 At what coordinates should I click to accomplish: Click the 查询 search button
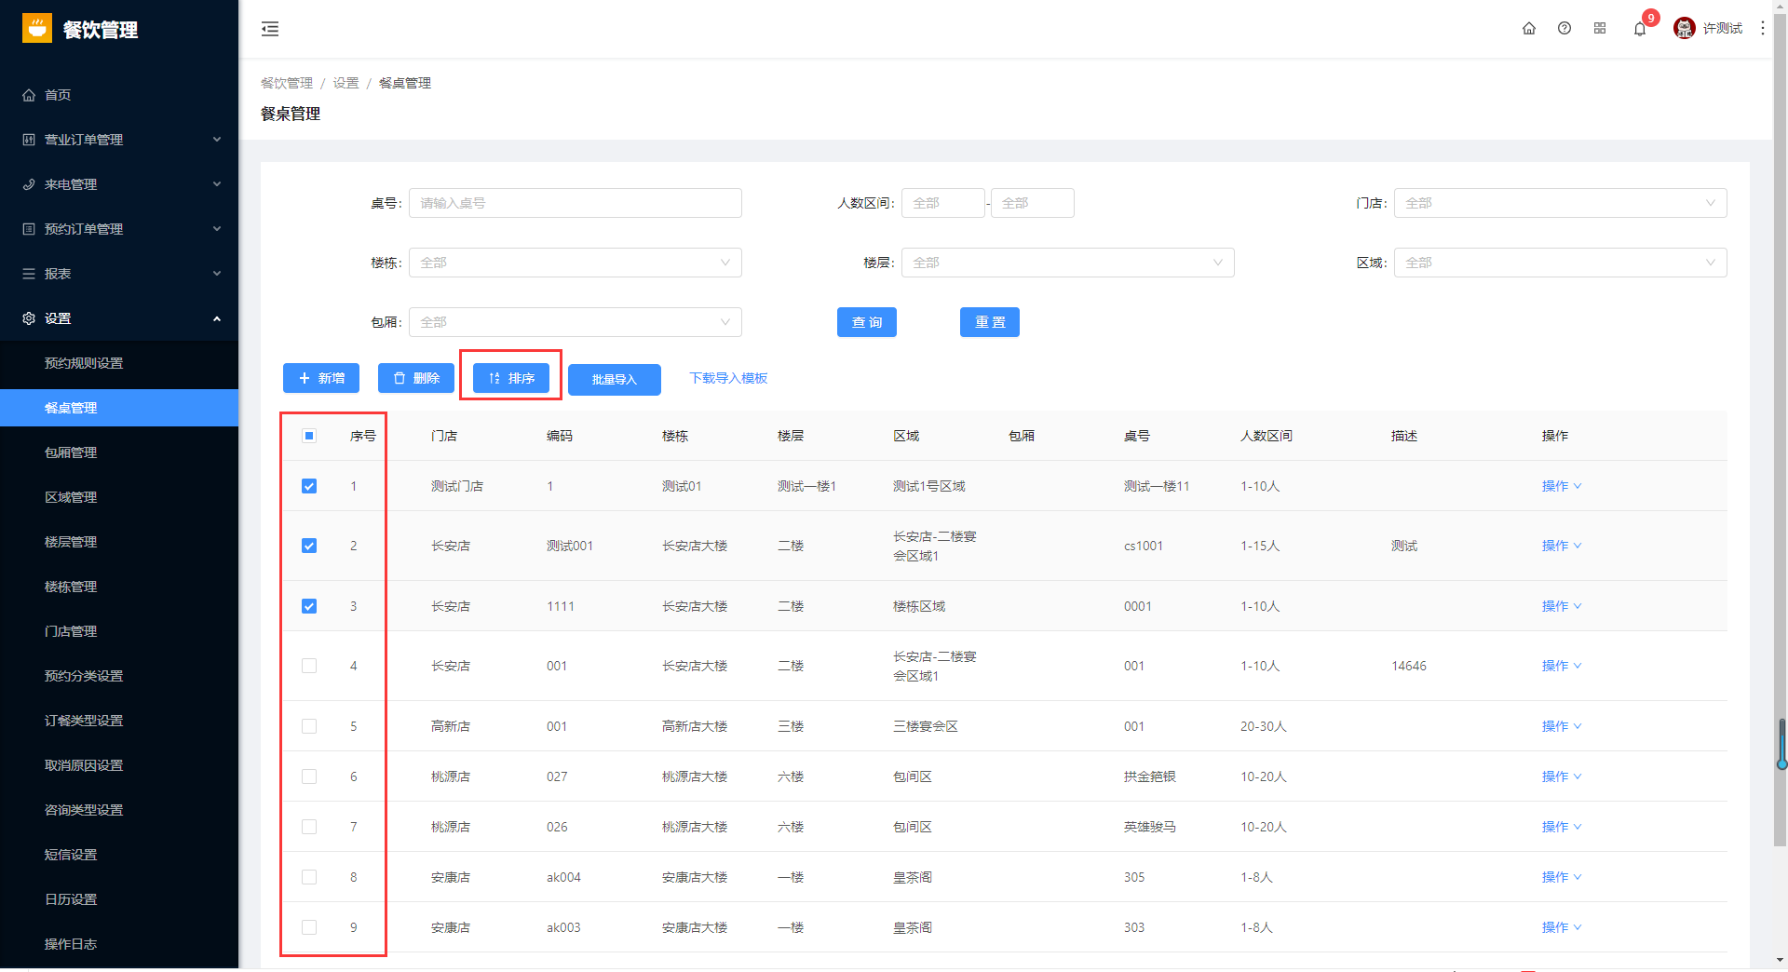(x=866, y=322)
